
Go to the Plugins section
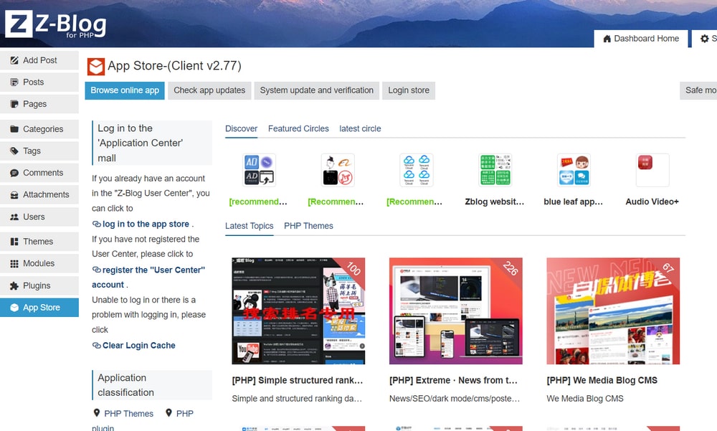click(39, 286)
